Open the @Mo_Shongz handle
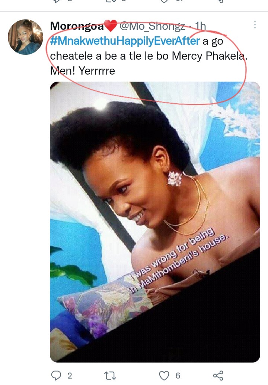 [152, 26]
